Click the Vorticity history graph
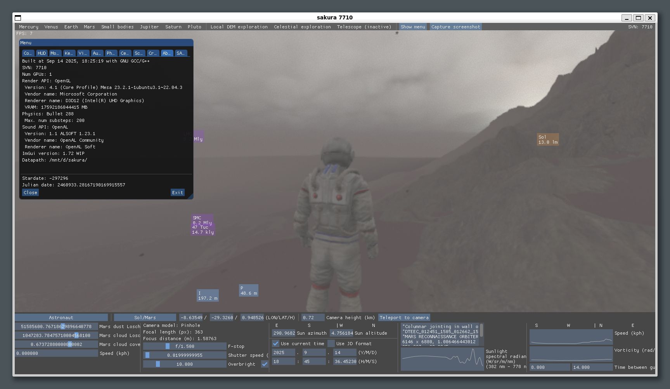Screen dimensions: 670x389 (571, 354)
